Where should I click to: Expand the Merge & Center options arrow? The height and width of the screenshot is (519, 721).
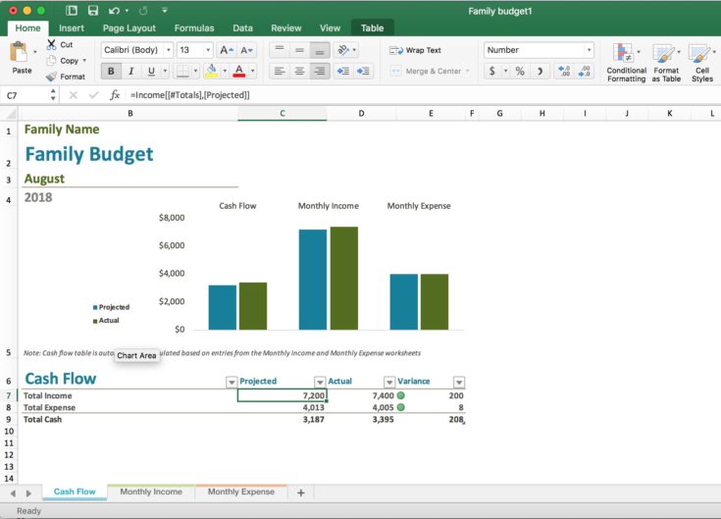[468, 71]
